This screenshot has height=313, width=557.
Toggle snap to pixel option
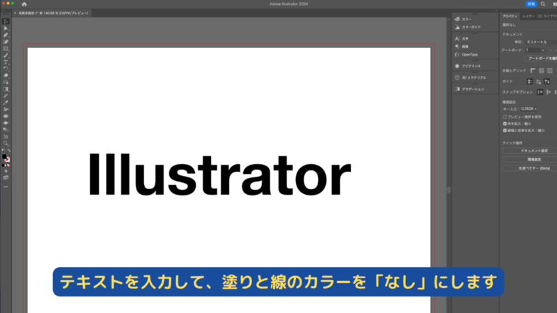pyautogui.click(x=549, y=93)
